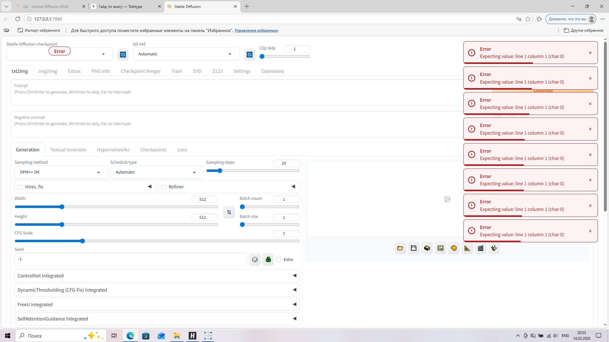Click the file cabinet zip save icon
The width and height of the screenshot is (609, 342).
click(x=427, y=248)
